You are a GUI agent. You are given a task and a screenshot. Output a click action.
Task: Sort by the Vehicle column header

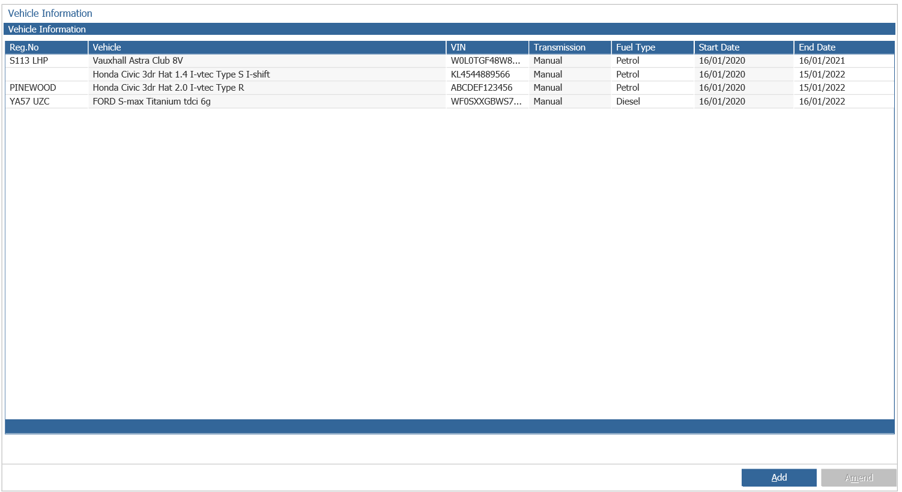[x=267, y=47]
